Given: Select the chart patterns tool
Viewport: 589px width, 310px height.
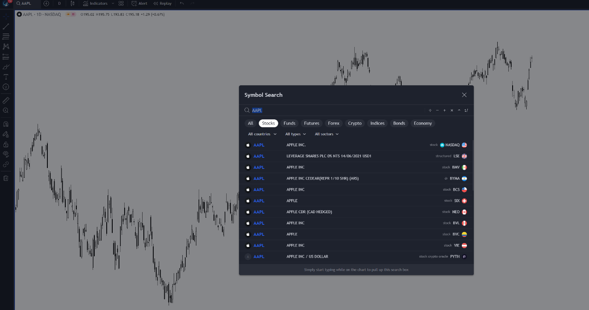Looking at the screenshot, I should [x=6, y=46].
